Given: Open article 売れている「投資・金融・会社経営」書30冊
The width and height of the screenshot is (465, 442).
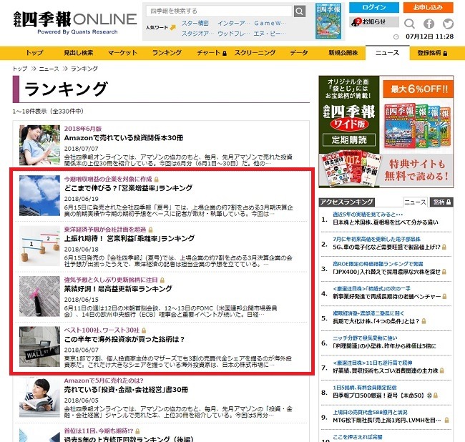Looking at the screenshot, I should click(126, 390).
